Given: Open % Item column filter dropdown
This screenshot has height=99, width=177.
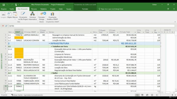Looking at the screenshot, I should click(143, 32).
